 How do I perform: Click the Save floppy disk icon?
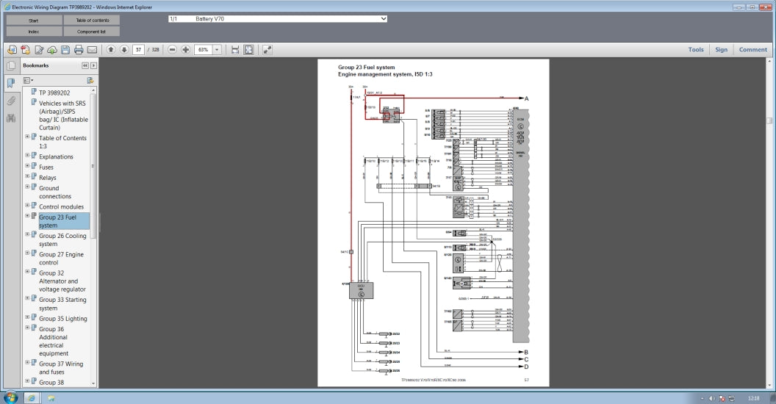(65, 50)
